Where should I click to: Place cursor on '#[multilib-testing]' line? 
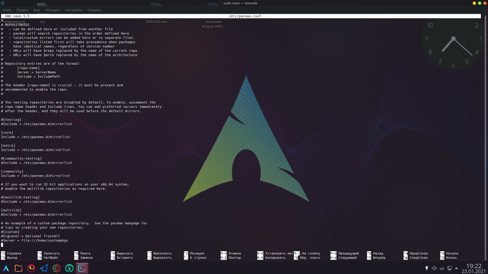[x=20, y=197]
